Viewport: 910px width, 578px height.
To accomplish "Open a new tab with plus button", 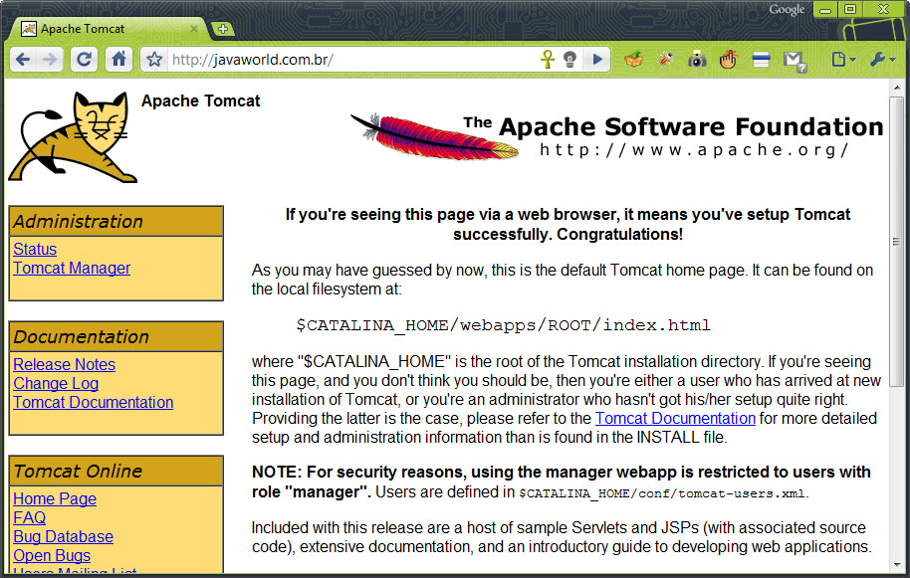I will click(223, 29).
